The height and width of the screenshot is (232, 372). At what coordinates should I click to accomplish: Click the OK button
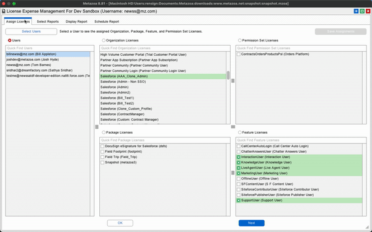(120, 223)
